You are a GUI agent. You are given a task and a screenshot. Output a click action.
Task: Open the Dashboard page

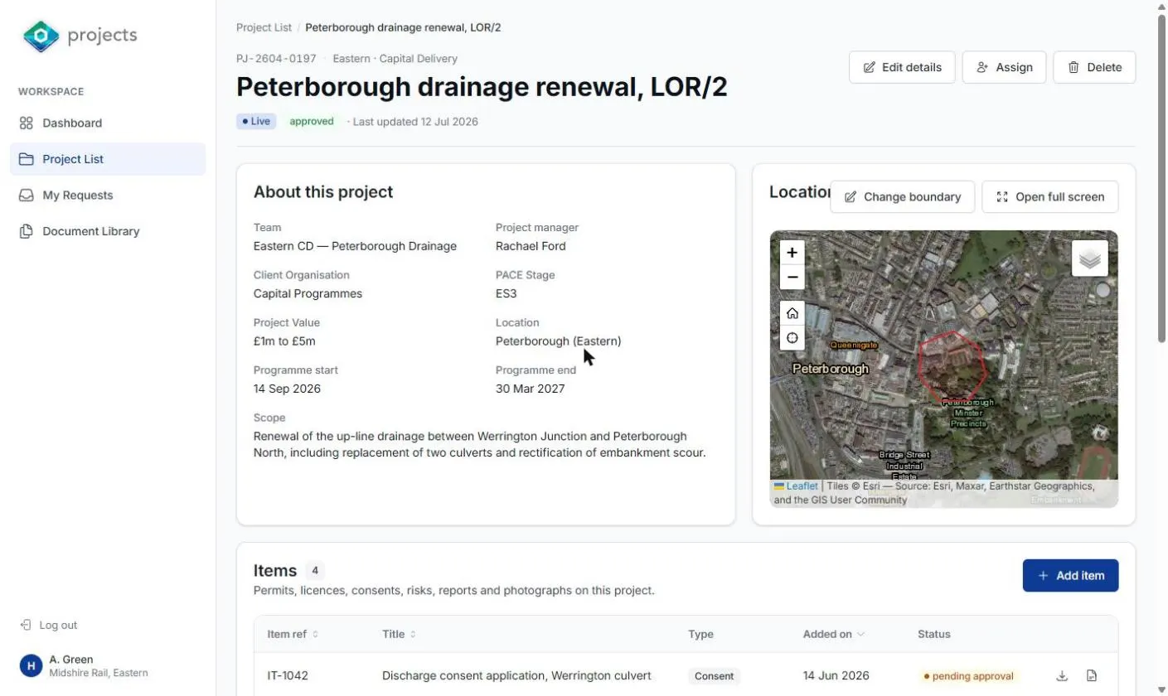[x=108, y=123]
